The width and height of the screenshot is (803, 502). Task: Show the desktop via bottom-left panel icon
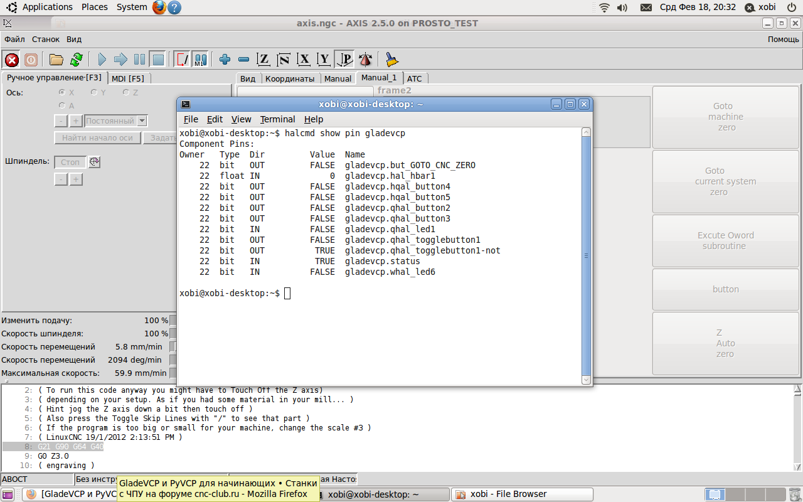[8, 494]
